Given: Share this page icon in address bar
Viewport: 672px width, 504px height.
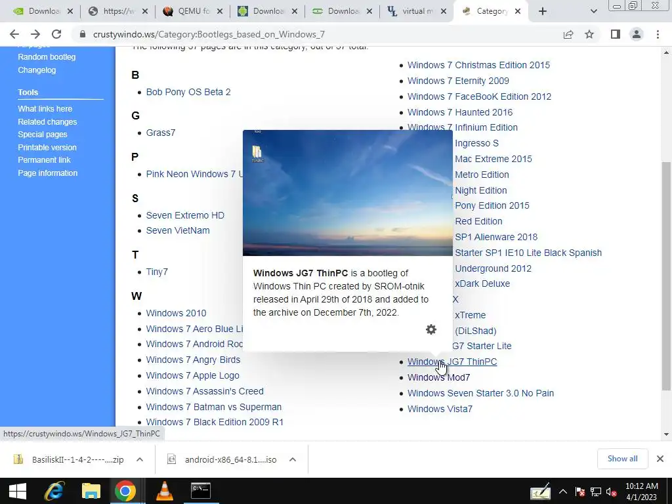Looking at the screenshot, I should [568, 34].
